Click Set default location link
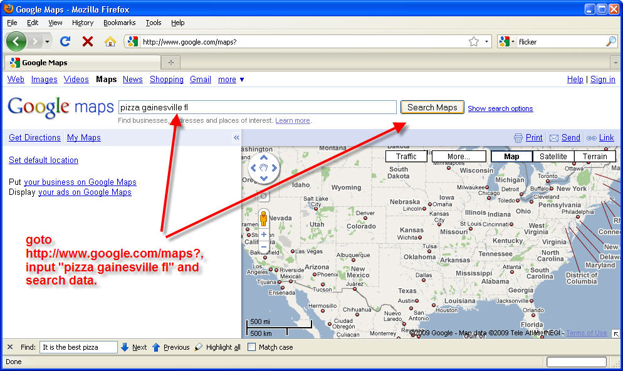Screen dimensions: 623x371 click(x=43, y=160)
